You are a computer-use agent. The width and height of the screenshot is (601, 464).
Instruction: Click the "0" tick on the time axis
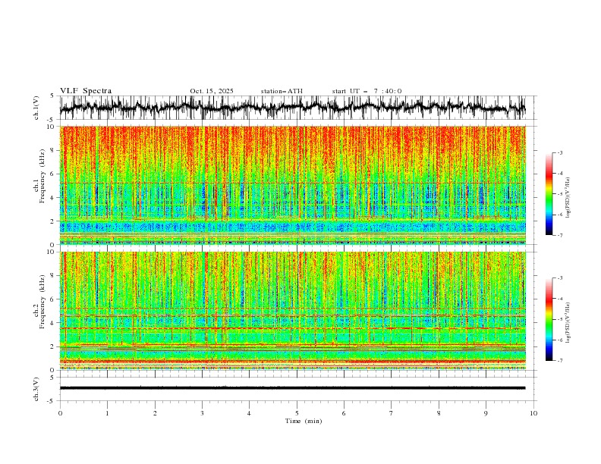[60, 413]
